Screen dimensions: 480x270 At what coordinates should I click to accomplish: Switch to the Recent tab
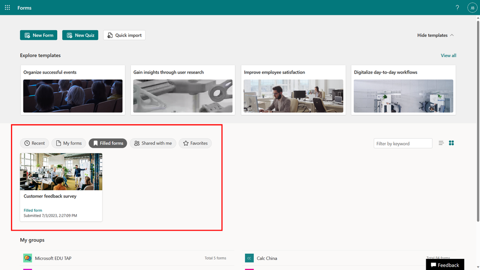click(35, 143)
